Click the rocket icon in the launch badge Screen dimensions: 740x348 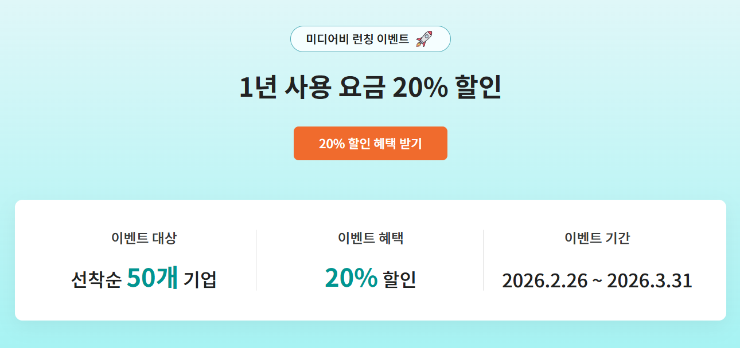pyautogui.click(x=424, y=39)
